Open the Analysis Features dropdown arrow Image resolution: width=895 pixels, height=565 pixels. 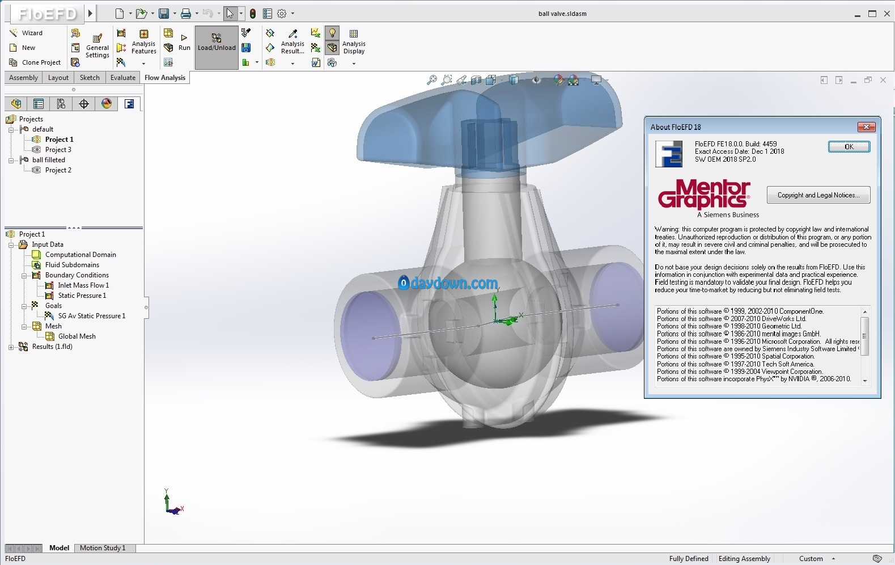coord(143,64)
